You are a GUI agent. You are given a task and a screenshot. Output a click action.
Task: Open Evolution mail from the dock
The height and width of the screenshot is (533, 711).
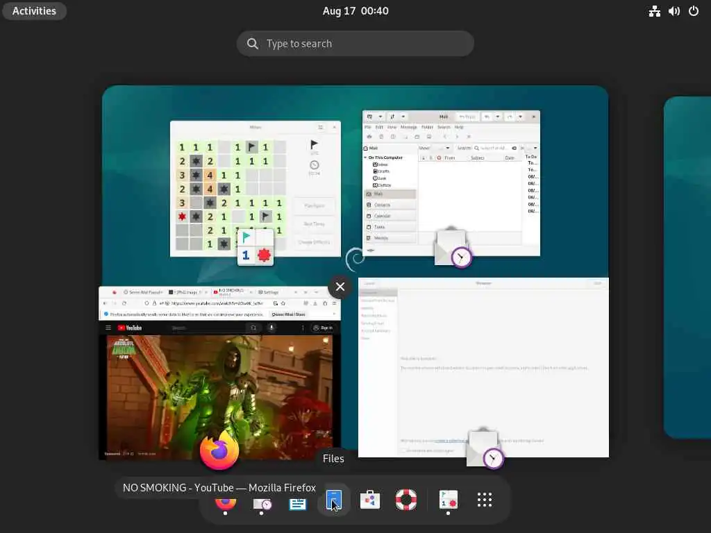[x=262, y=503]
